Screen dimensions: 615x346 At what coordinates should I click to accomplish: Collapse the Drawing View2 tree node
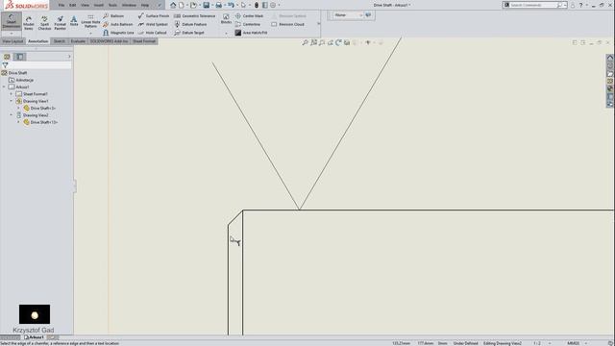click(x=12, y=115)
